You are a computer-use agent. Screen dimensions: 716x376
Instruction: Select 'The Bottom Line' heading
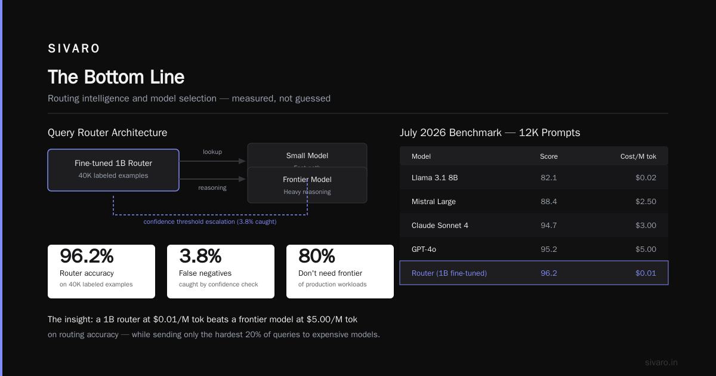pyautogui.click(x=116, y=77)
